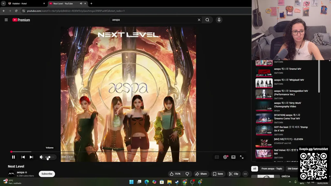The height and width of the screenshot is (186, 331).
Task: Select From aespa - Topic chip
Action: (x=272, y=169)
